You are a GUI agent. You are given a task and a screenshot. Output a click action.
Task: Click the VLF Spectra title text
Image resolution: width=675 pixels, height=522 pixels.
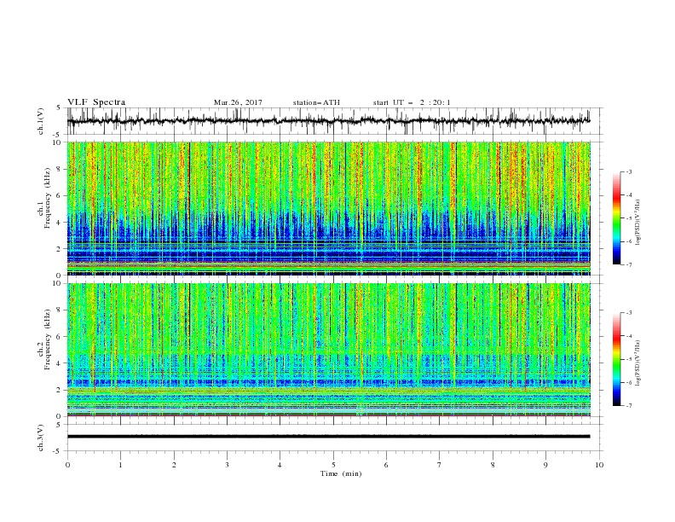coord(96,102)
